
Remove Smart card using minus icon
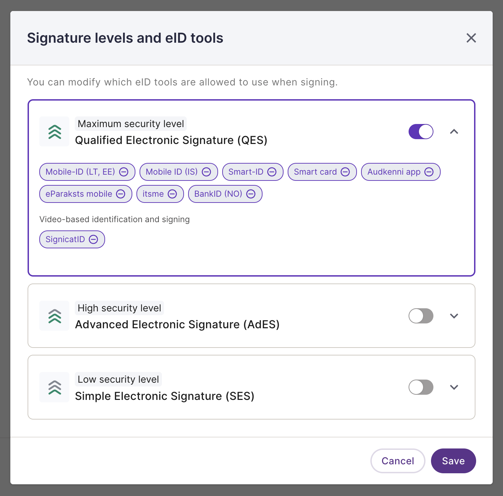(345, 172)
